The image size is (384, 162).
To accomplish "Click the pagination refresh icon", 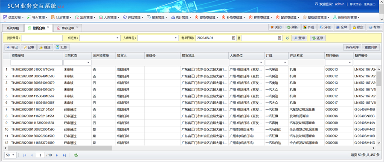I will (76, 155).
